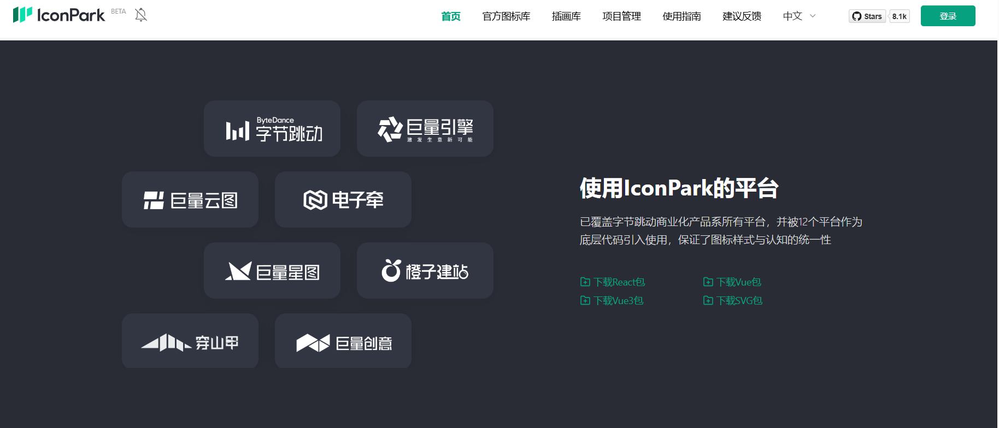
Task: Click the BETA label near the logo
Action: point(119,11)
